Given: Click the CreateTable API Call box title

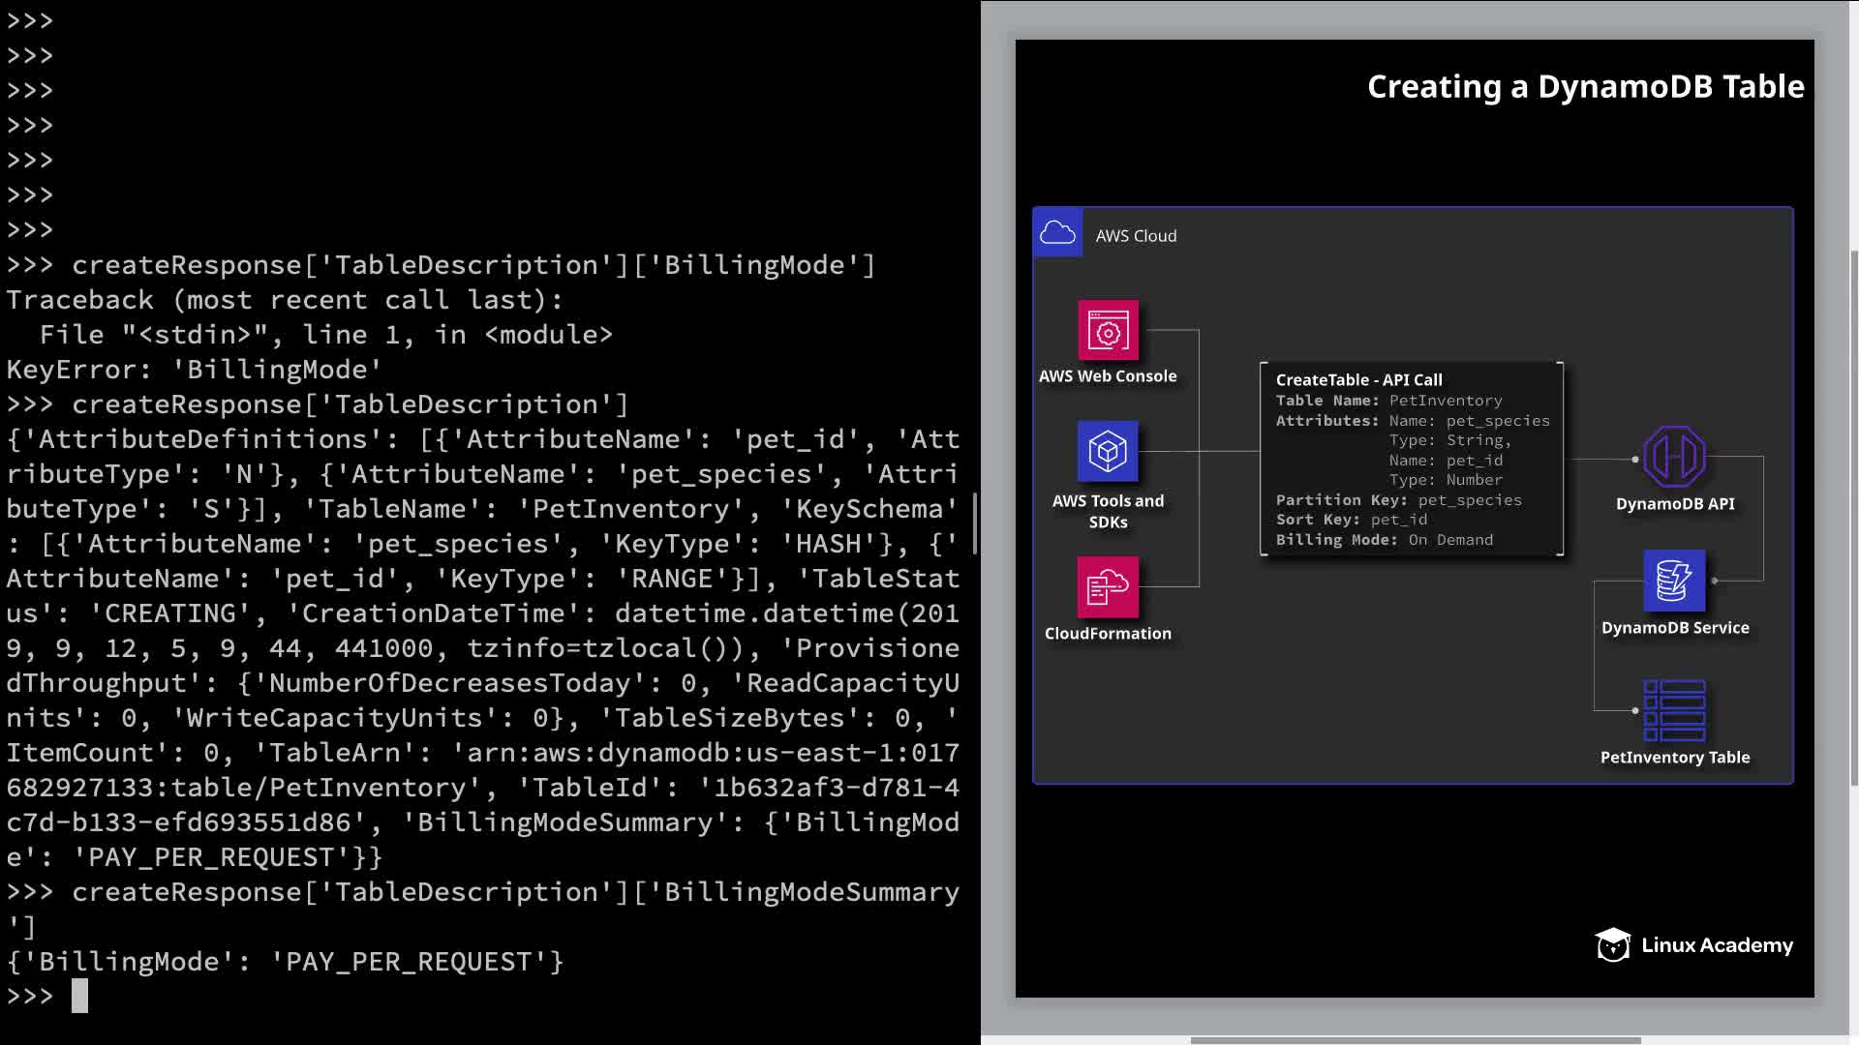Looking at the screenshot, I should click(1358, 380).
